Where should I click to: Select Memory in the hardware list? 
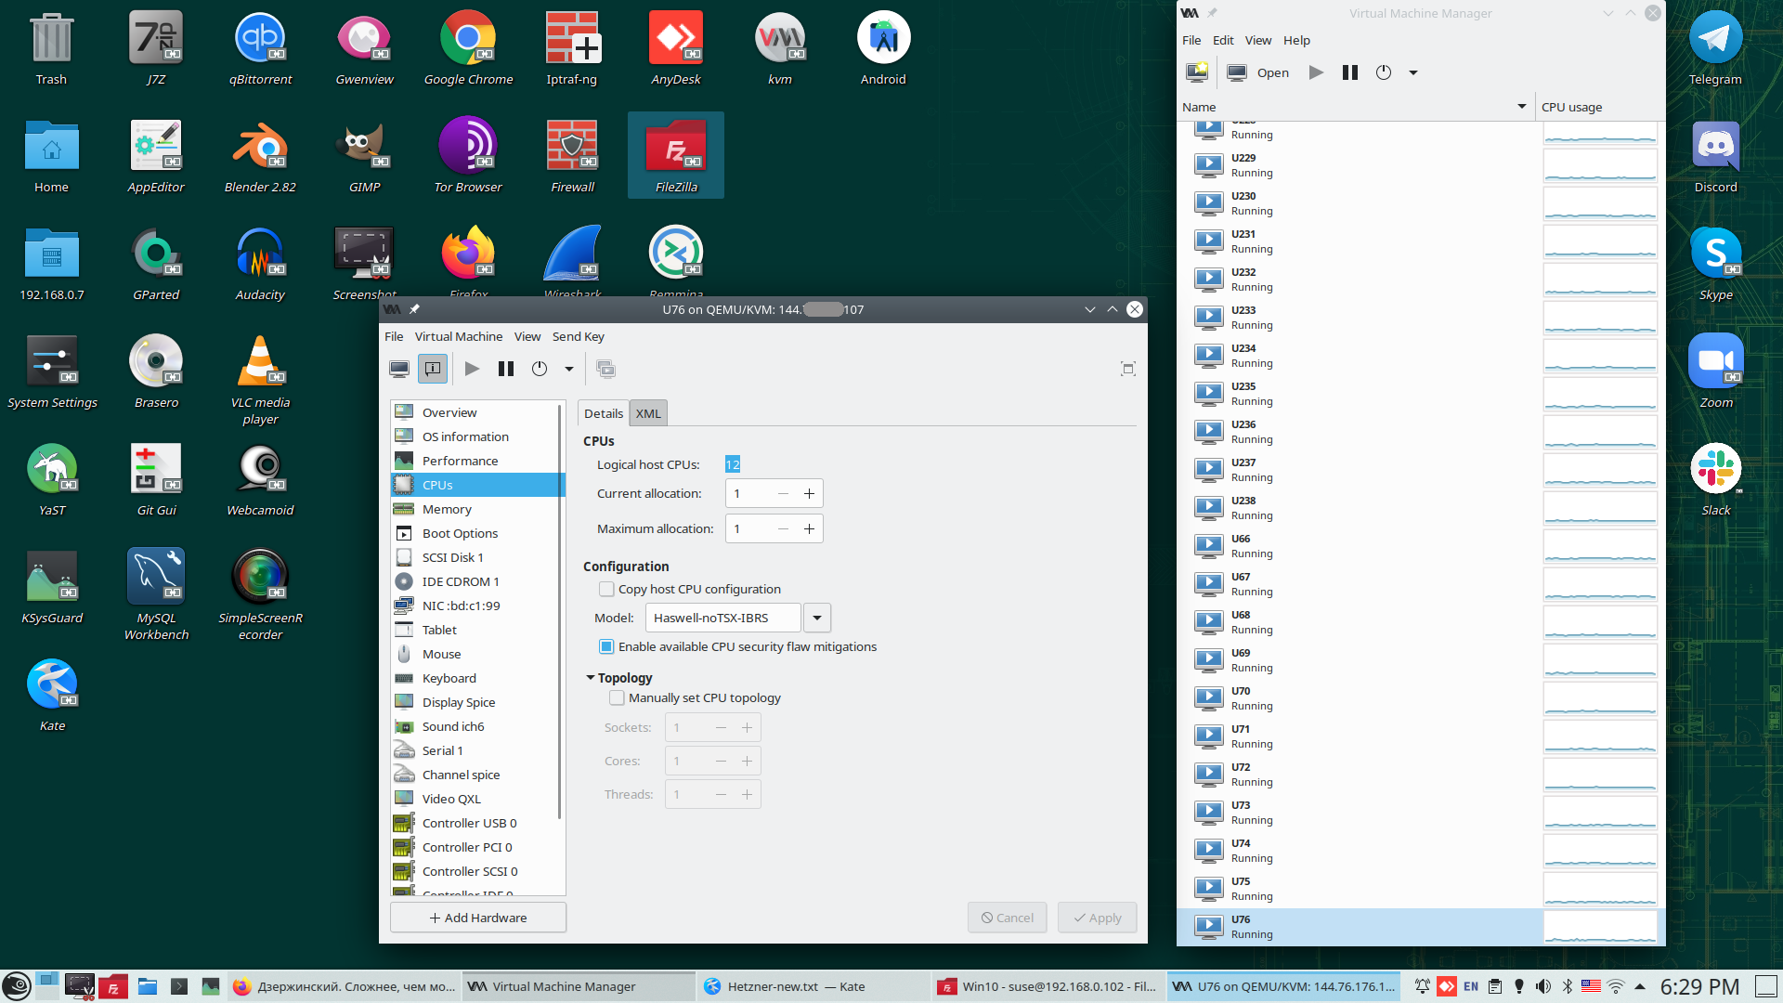(447, 509)
